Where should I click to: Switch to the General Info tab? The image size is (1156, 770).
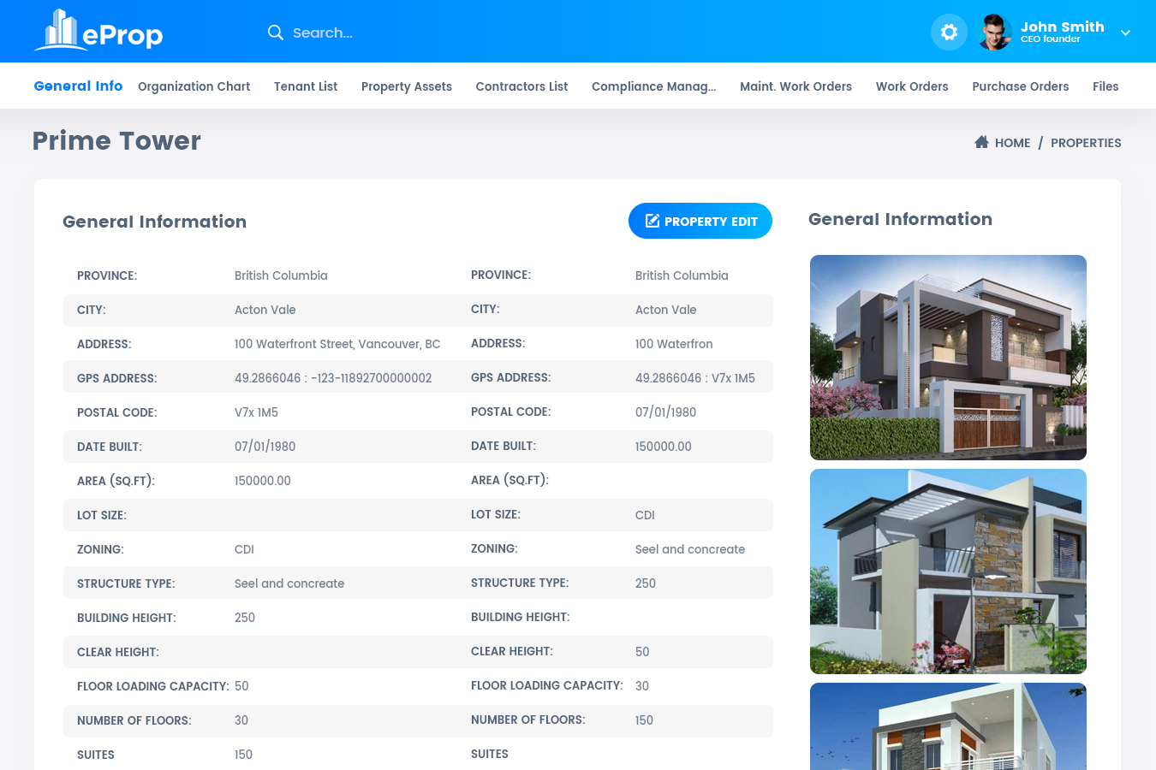click(x=78, y=86)
